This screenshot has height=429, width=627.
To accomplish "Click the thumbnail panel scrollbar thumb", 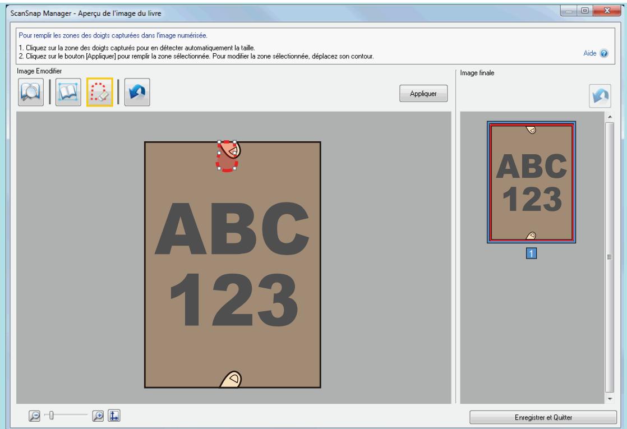I will (610, 257).
